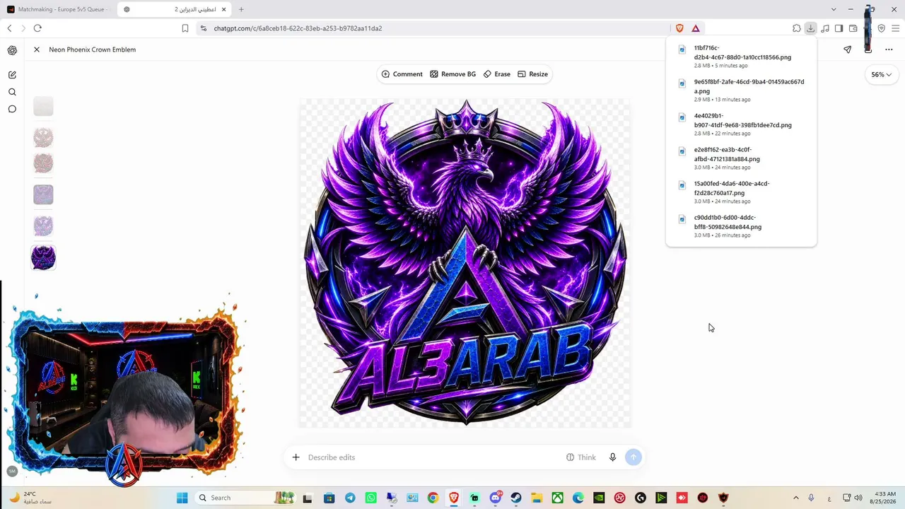This screenshot has height=509, width=905.
Task: Open Google Chrome from taskbar
Action: (x=433, y=498)
